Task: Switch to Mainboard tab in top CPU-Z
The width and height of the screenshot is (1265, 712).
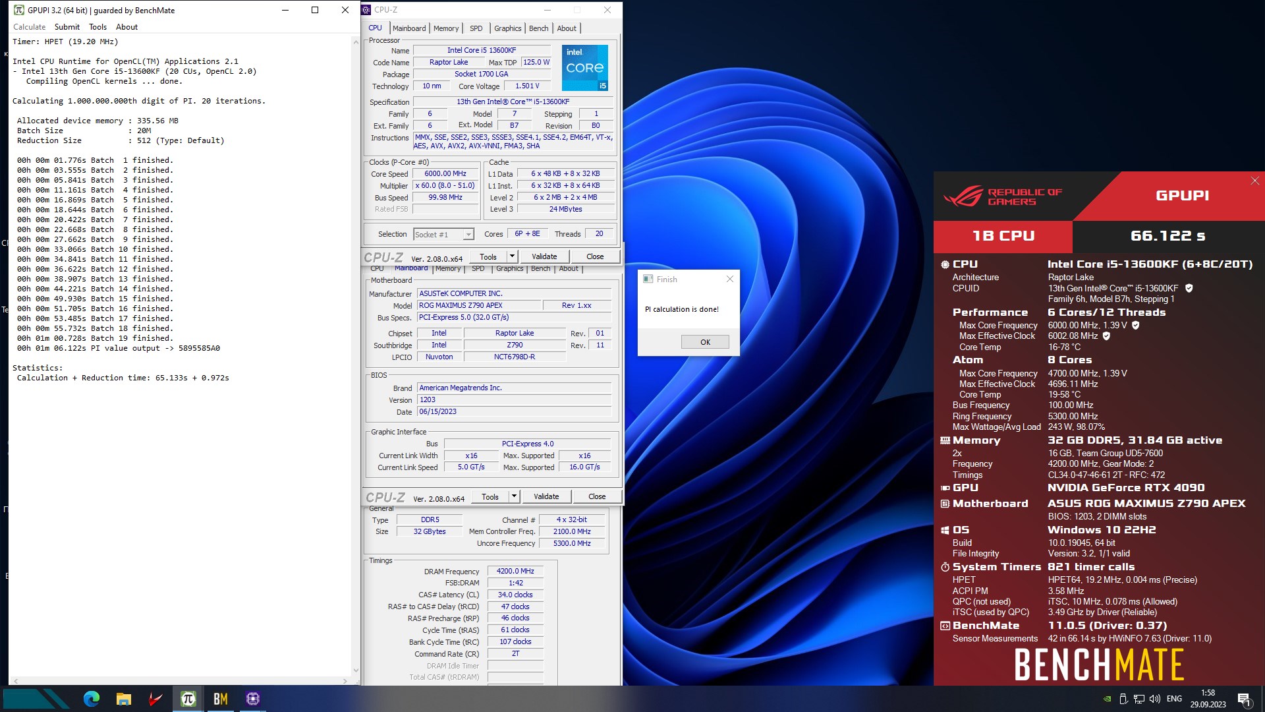Action: pyautogui.click(x=409, y=28)
